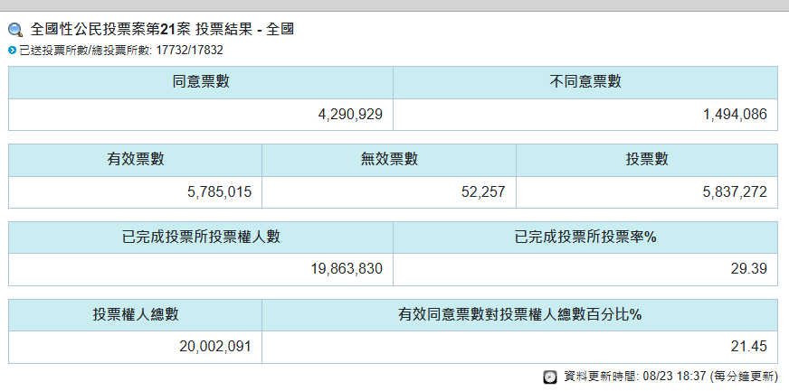
Task: Click the 同意票數 column header
Action: [201, 82]
